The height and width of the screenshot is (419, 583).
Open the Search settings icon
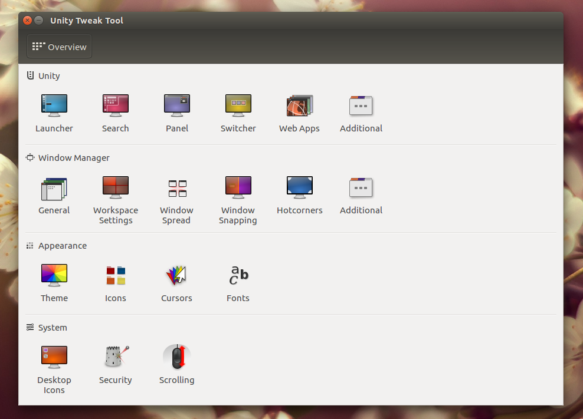pyautogui.click(x=116, y=105)
